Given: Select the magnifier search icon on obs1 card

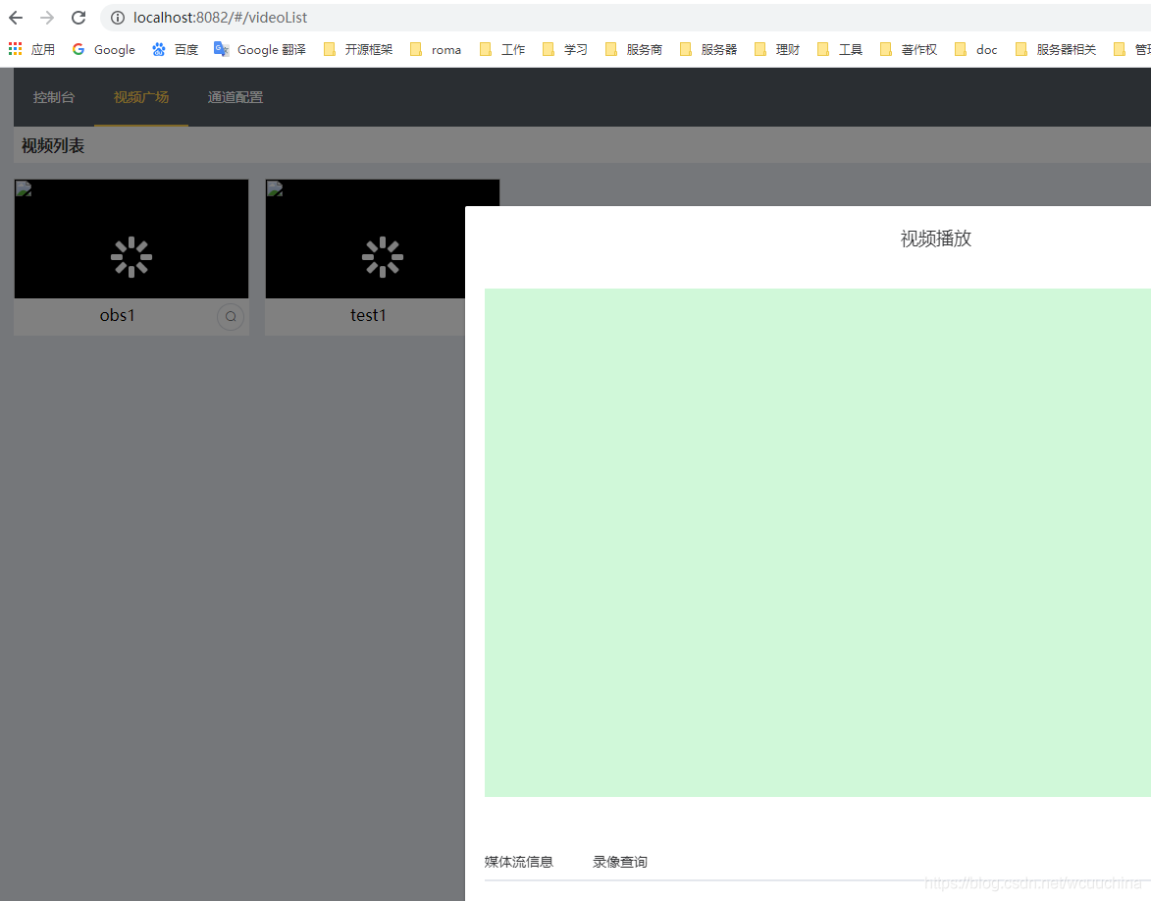Looking at the screenshot, I should (230, 316).
